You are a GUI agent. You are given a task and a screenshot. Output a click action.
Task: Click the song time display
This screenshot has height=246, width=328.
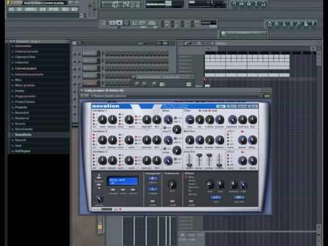122,5
